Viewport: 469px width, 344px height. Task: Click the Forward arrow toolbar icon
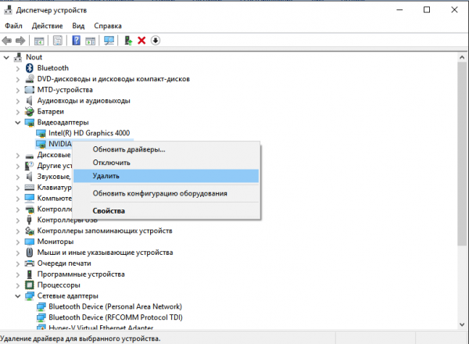pyautogui.click(x=20, y=41)
